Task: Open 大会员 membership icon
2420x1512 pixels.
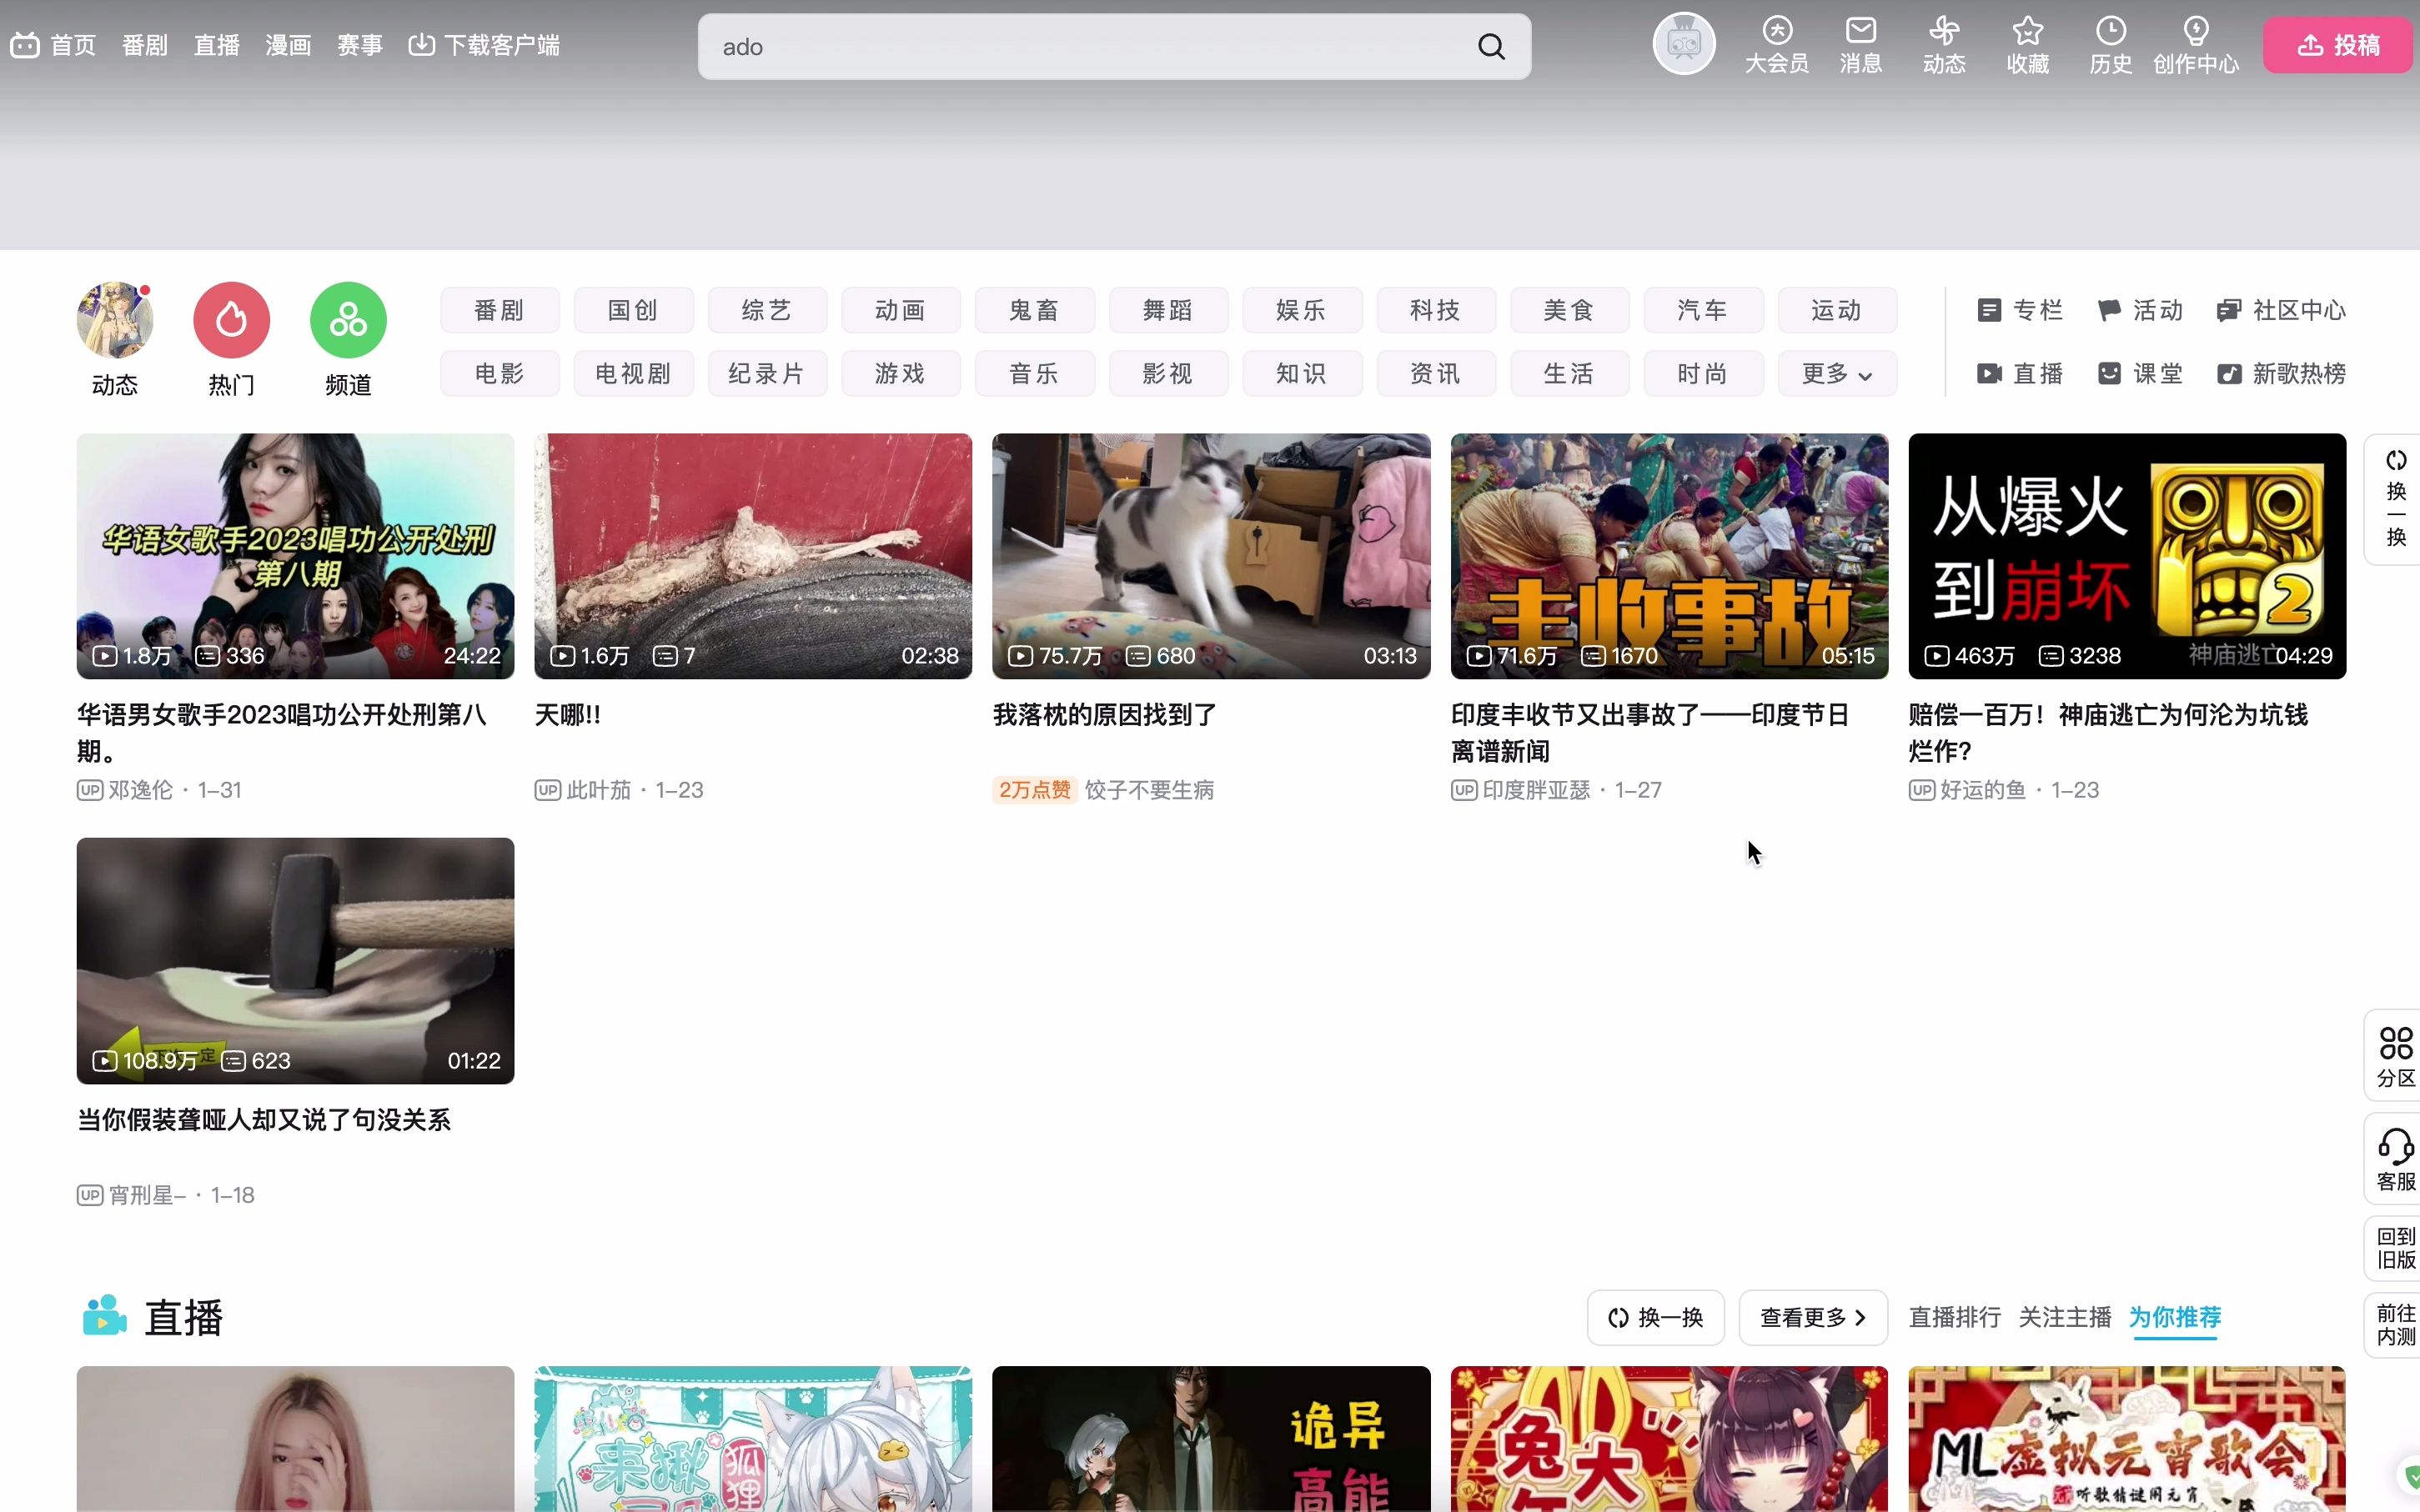Action: tap(1777, 45)
